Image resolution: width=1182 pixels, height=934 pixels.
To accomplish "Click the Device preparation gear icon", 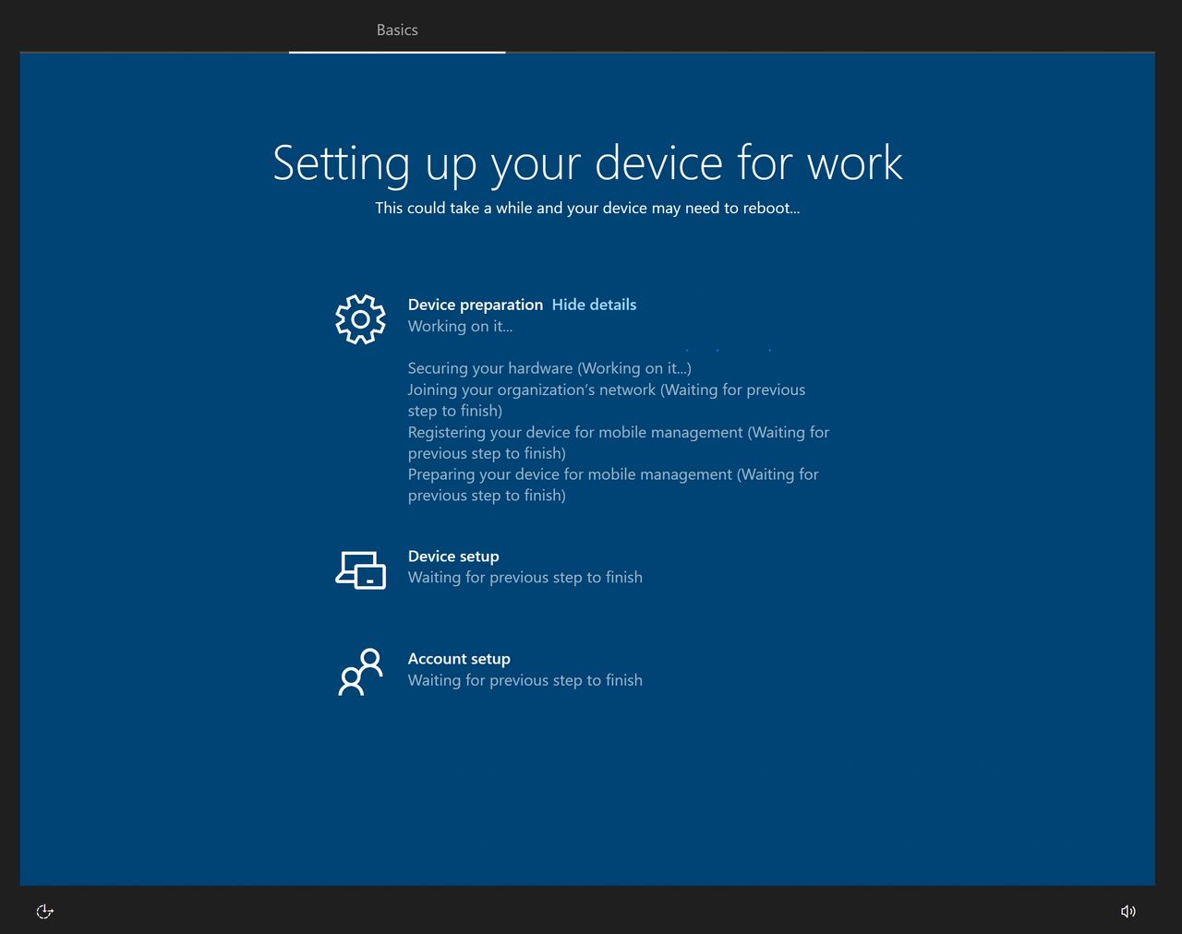I will click(x=360, y=319).
